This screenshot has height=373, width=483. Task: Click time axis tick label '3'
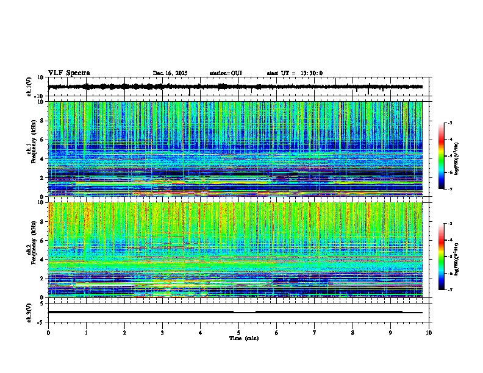point(162,333)
